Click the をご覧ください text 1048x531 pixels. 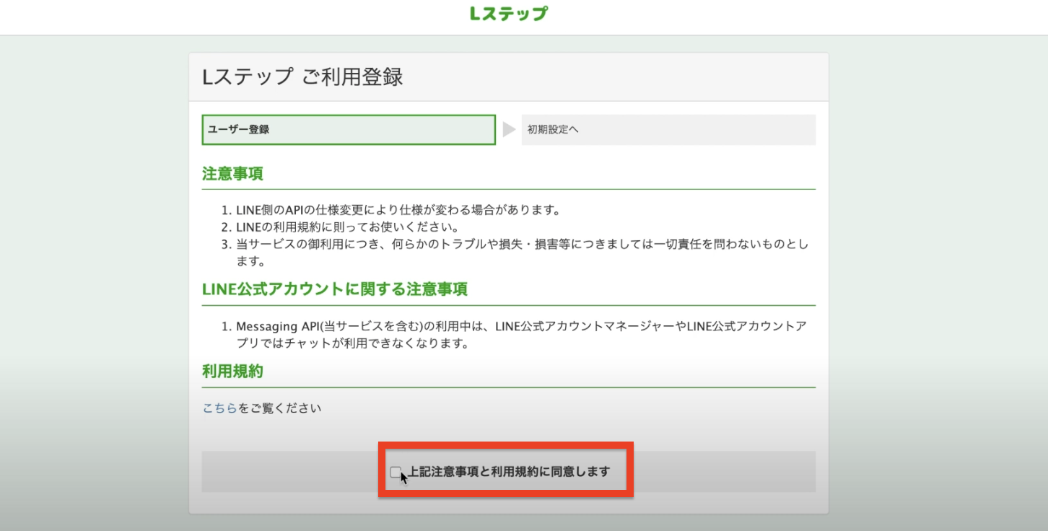(279, 408)
